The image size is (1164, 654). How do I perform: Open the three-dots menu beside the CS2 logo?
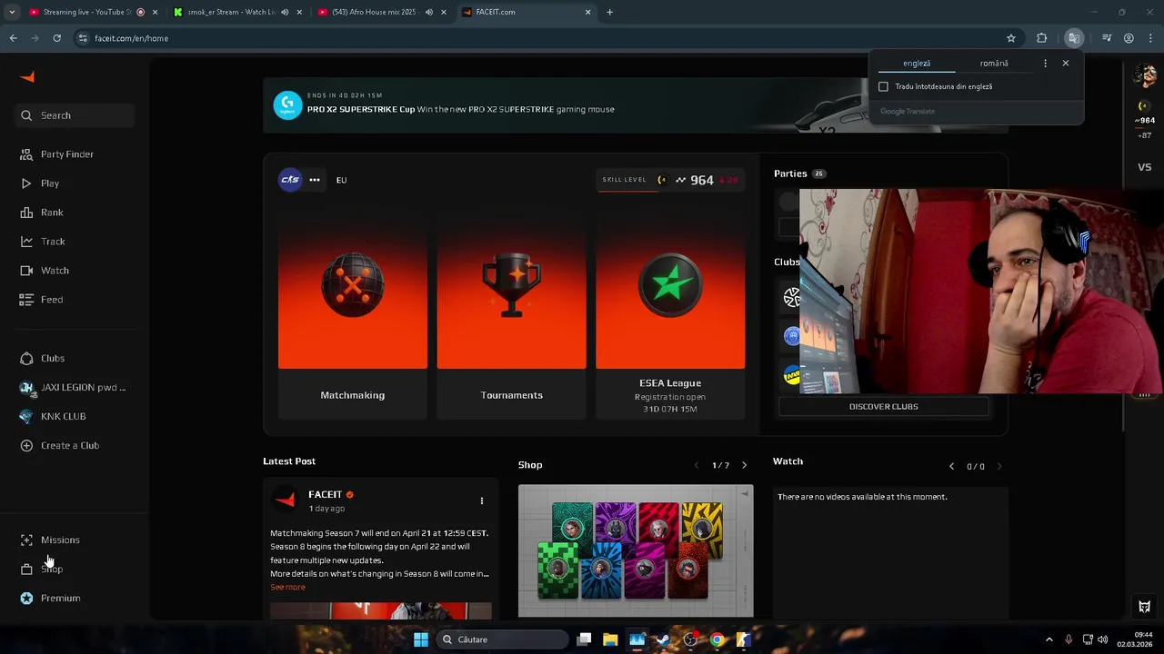click(x=315, y=180)
